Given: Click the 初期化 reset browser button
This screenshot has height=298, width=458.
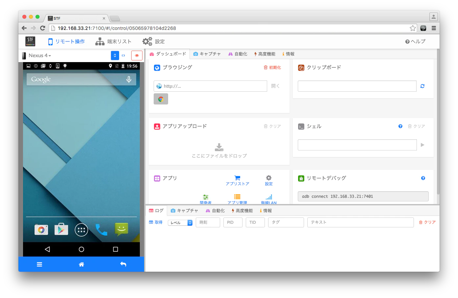Looking at the screenshot, I should (272, 67).
